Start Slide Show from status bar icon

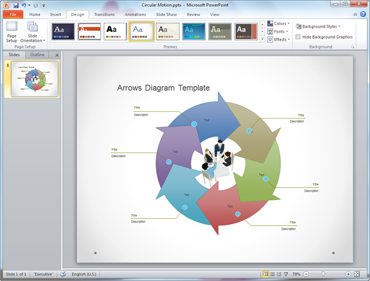(x=286, y=274)
